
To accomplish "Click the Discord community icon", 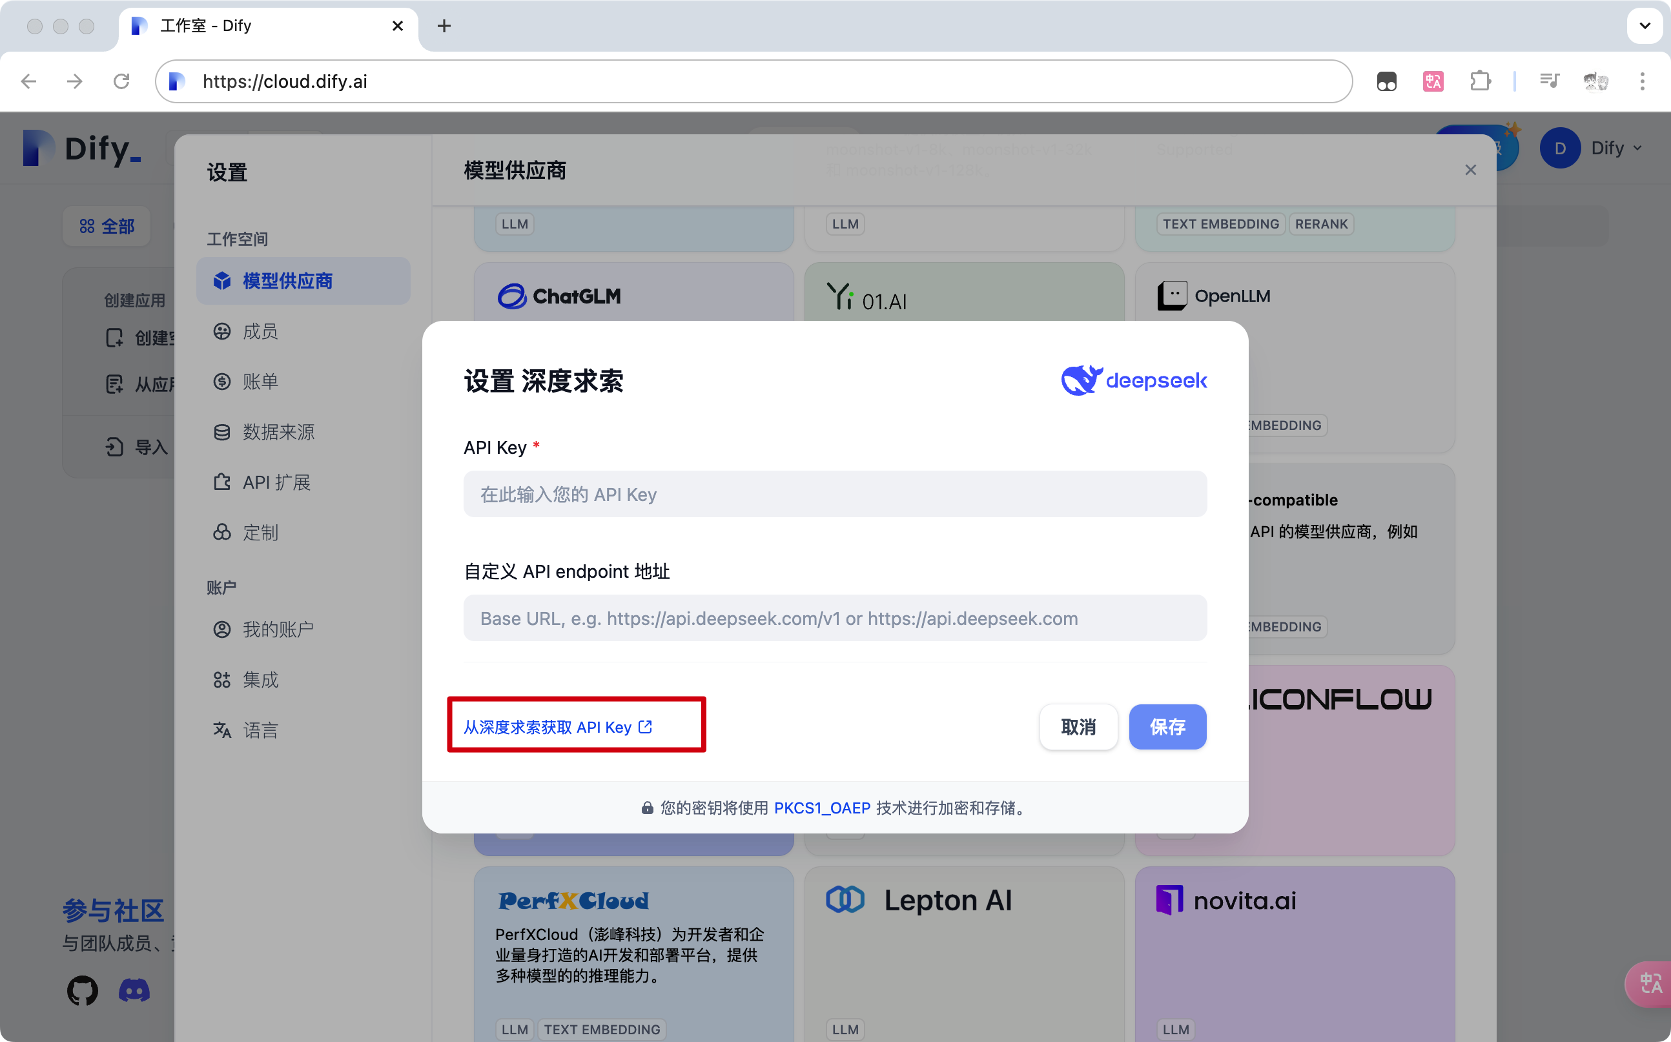I will (x=134, y=990).
